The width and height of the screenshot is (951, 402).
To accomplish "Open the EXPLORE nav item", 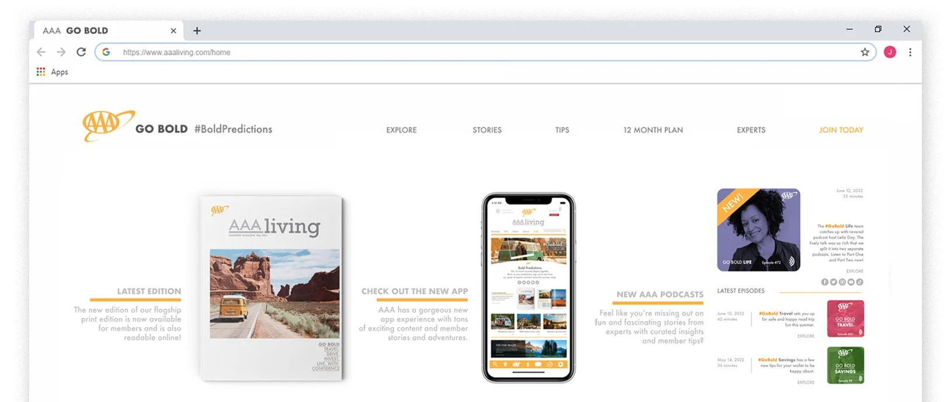I will (x=401, y=130).
